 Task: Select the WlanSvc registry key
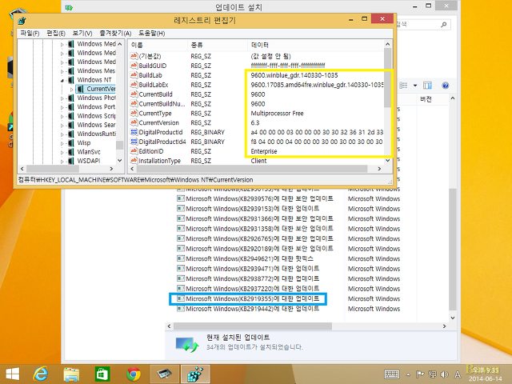tap(89, 152)
